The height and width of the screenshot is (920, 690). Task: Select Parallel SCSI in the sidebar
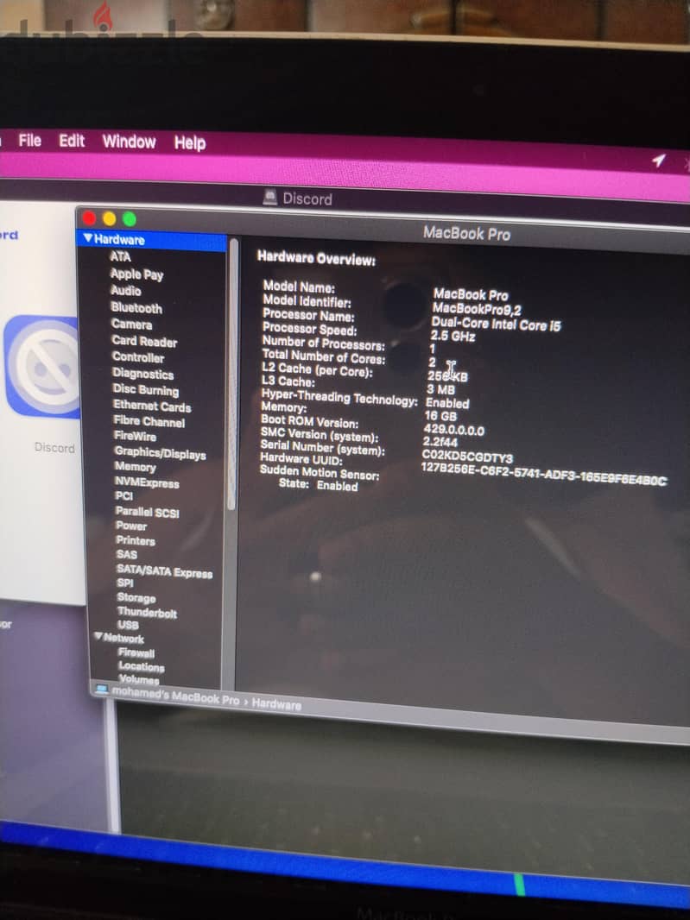click(x=148, y=513)
